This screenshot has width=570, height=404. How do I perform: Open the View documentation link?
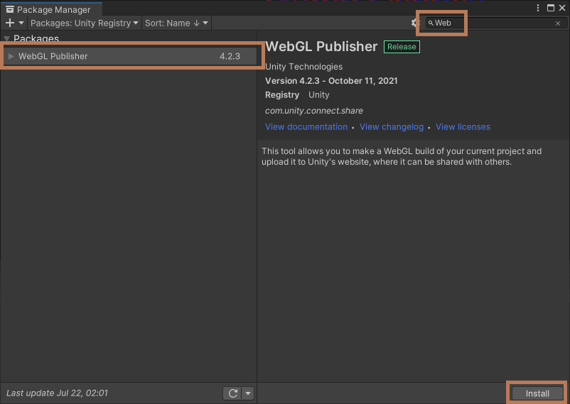[306, 127]
